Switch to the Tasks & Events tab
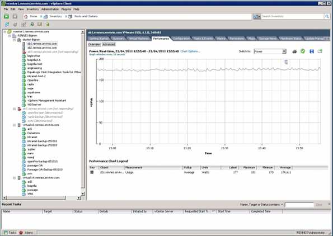This screenshot has height=236, width=333. 204,39
